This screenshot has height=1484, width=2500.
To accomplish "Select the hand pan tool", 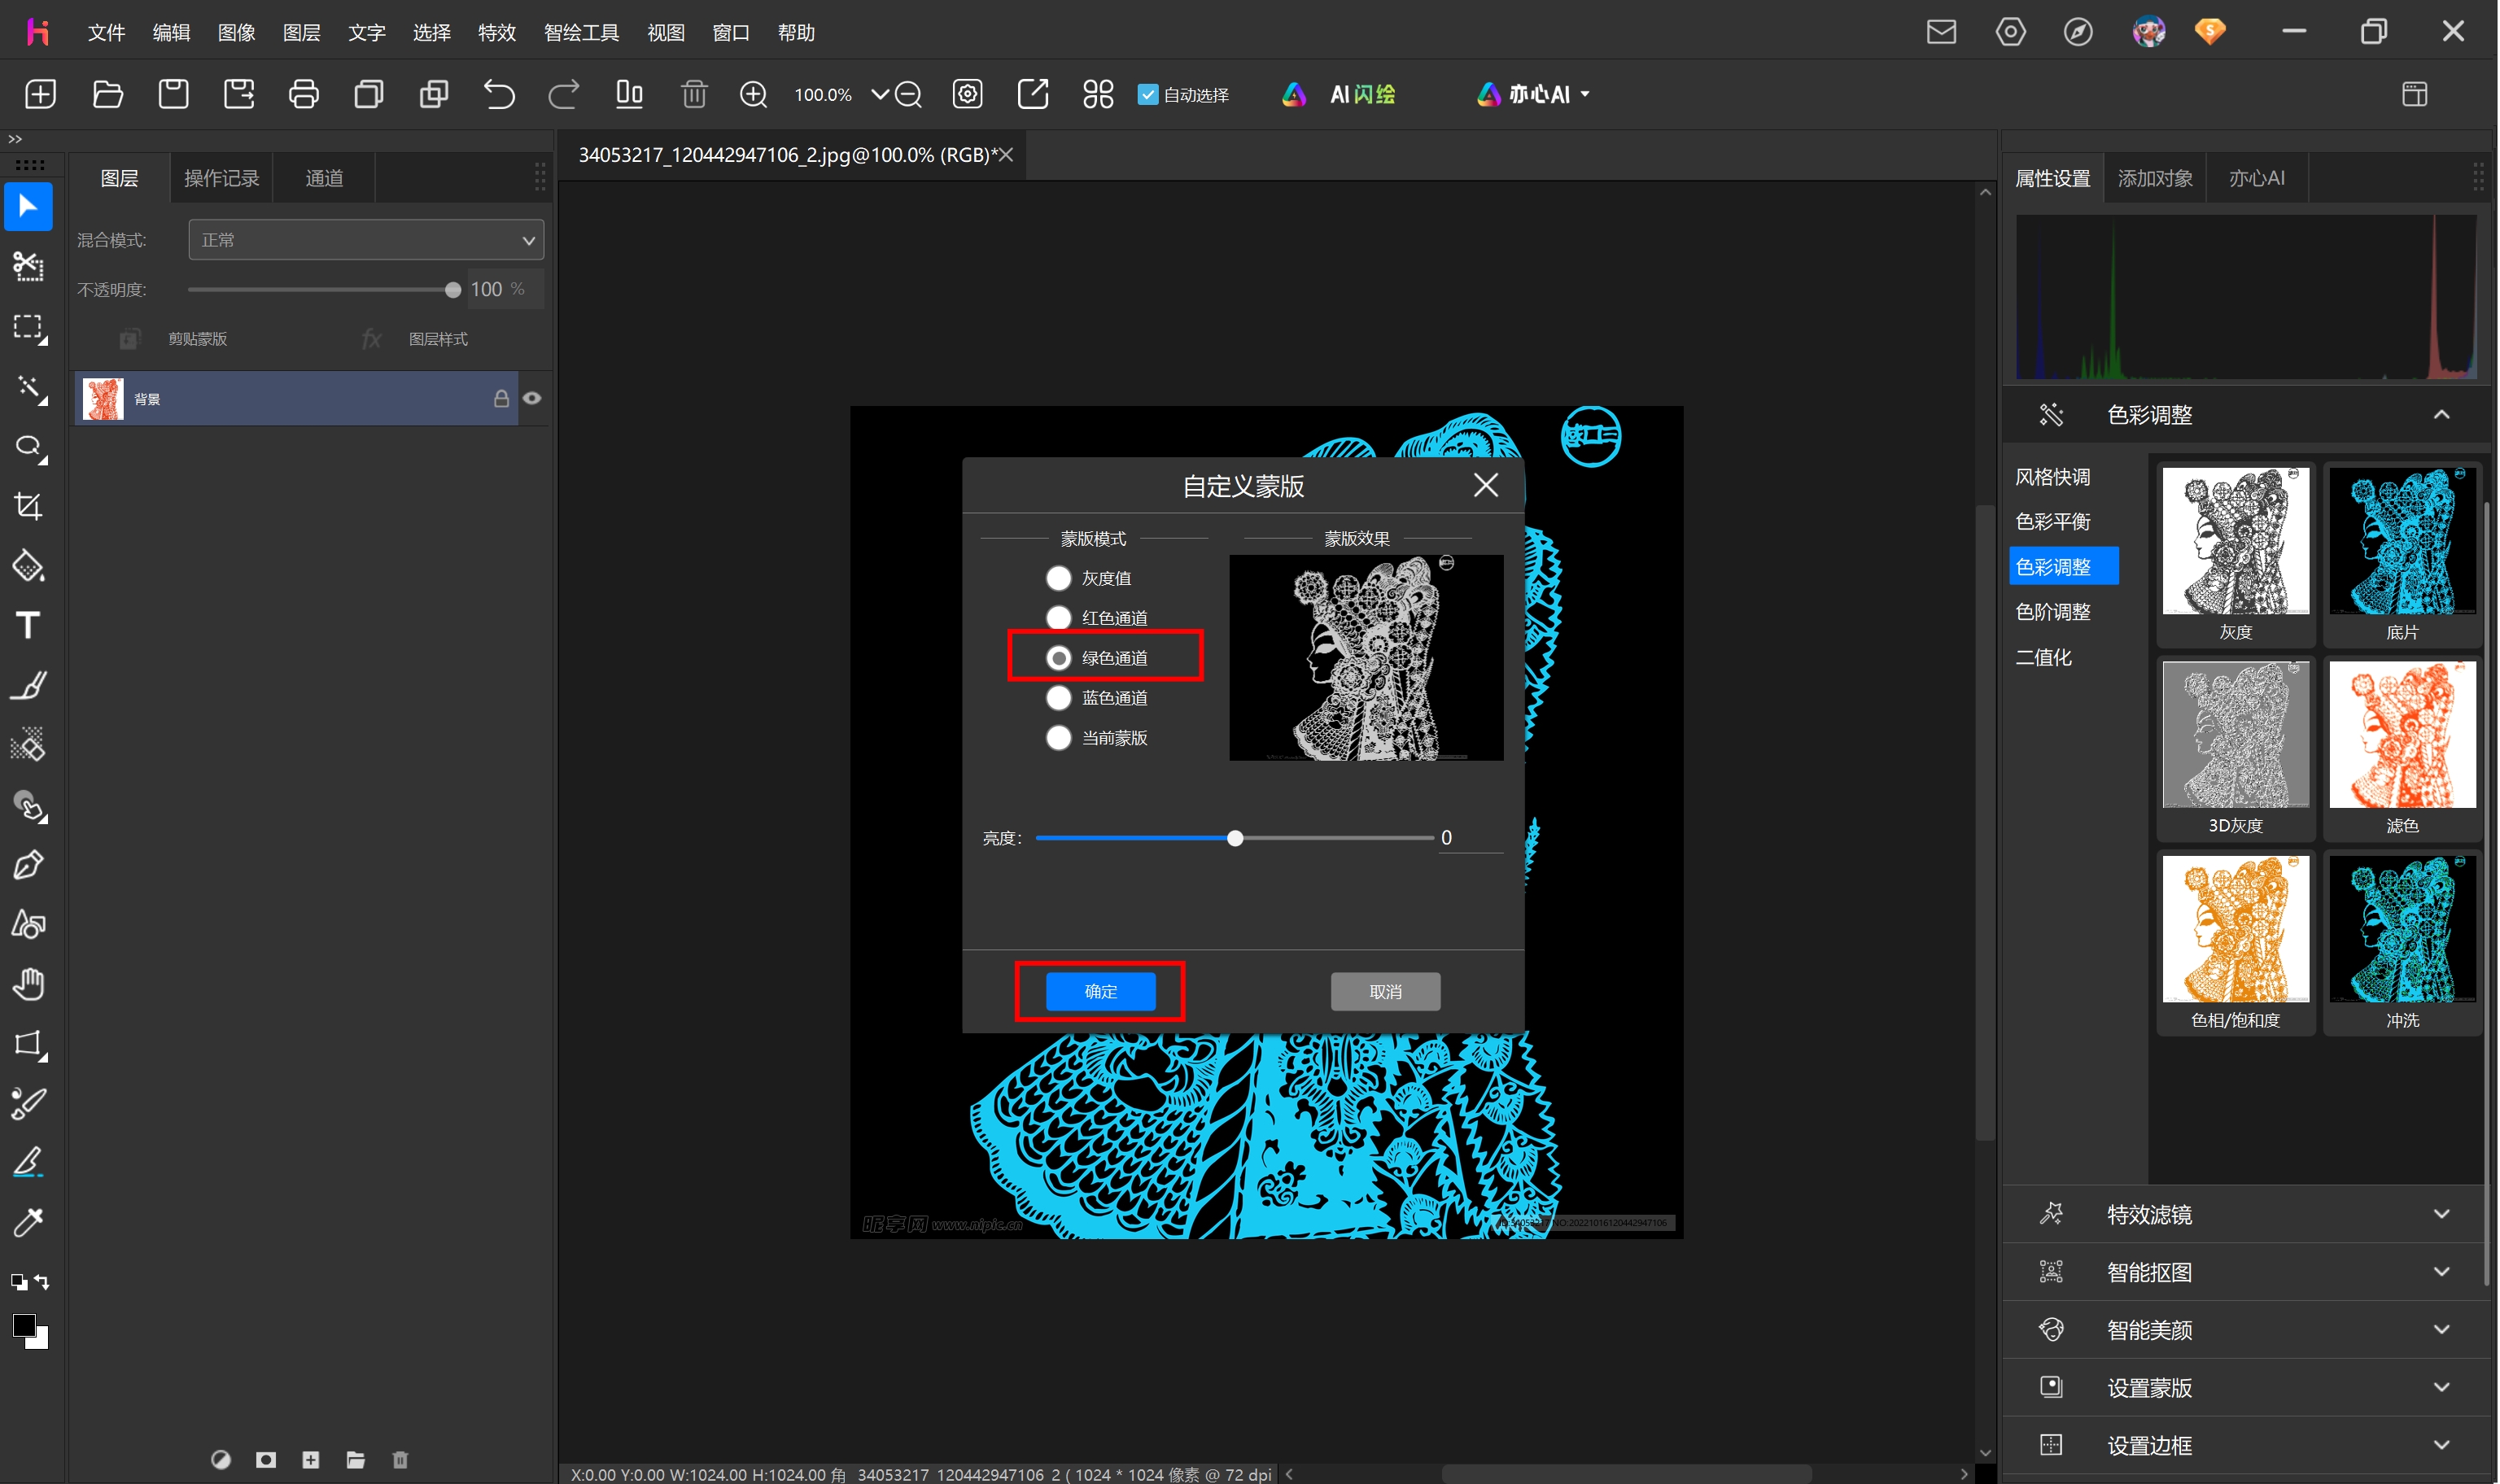I will coord(28,984).
